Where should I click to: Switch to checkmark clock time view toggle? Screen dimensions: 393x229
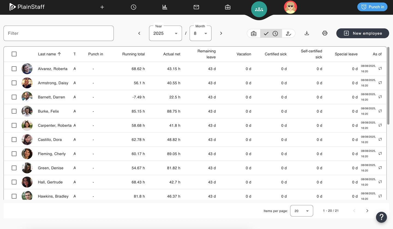pos(271,34)
